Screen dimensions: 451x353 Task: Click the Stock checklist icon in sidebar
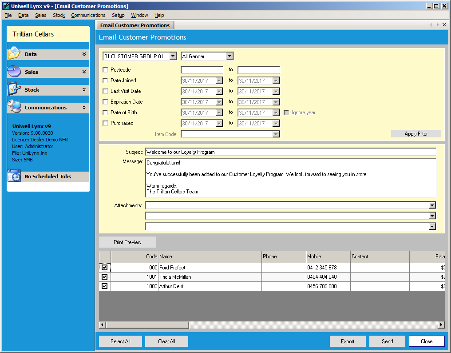pos(14,89)
